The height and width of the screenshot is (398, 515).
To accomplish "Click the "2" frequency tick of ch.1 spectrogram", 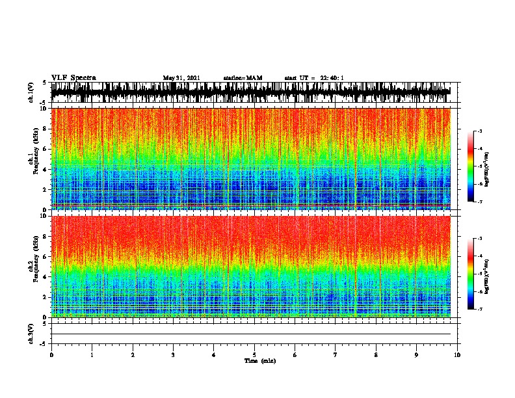I will 46,190.
